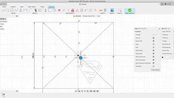
Task: Enable the Slice checkbox
Action: pyautogui.click(x=153, y=47)
